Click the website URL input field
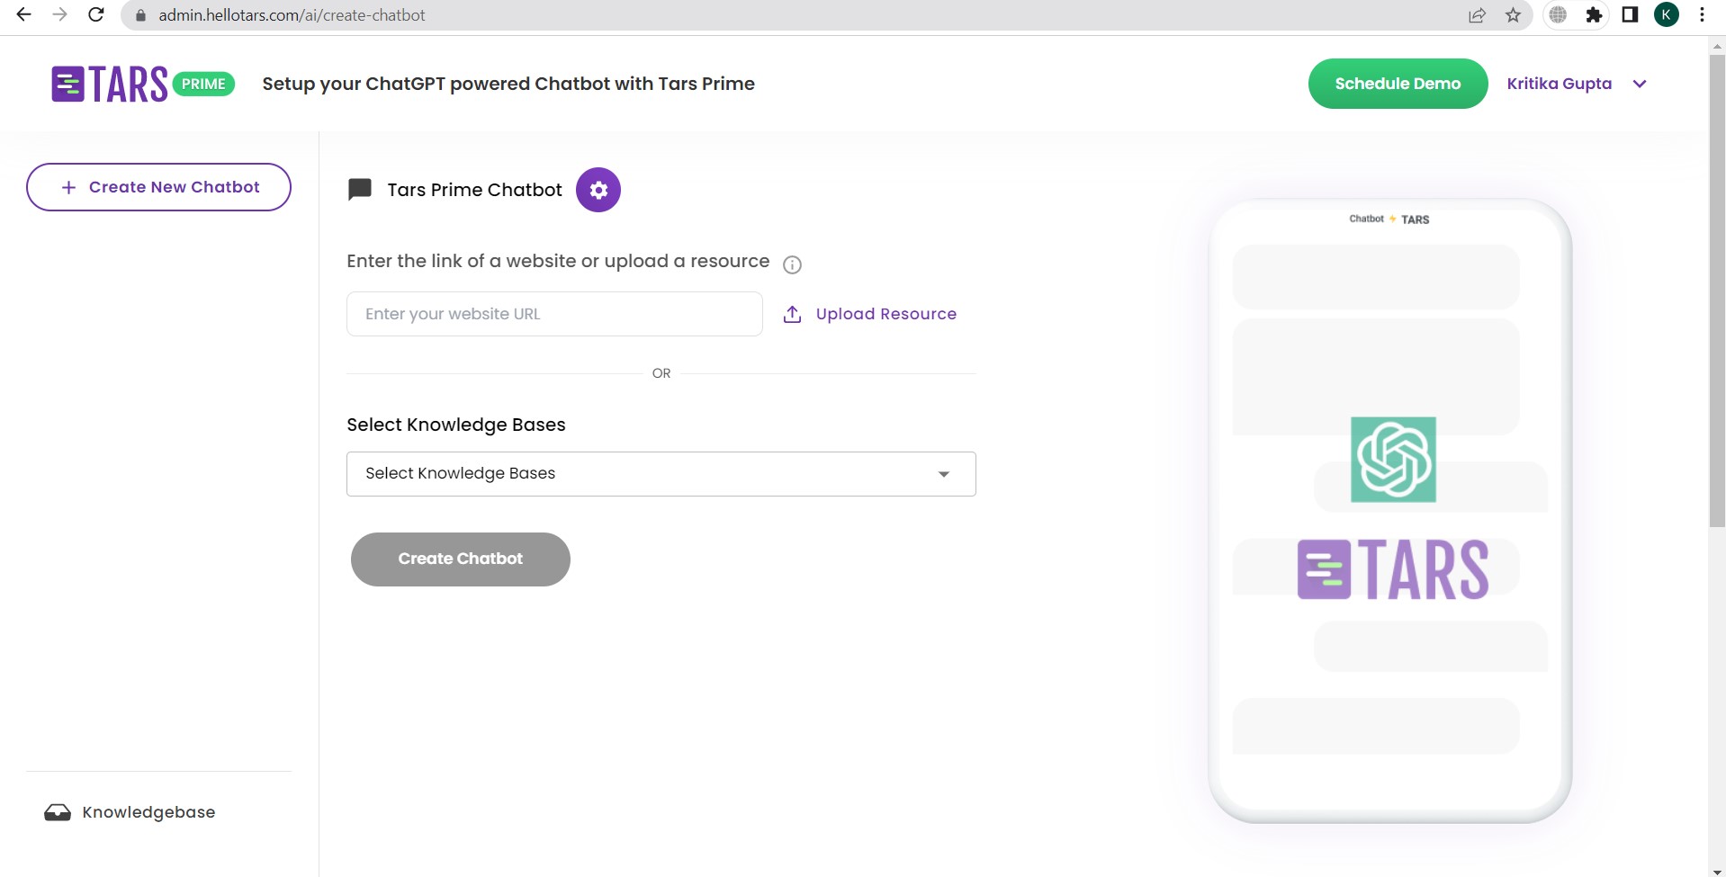The image size is (1726, 877). (553, 314)
